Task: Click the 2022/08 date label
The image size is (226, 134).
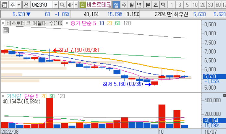Action: click(10, 132)
